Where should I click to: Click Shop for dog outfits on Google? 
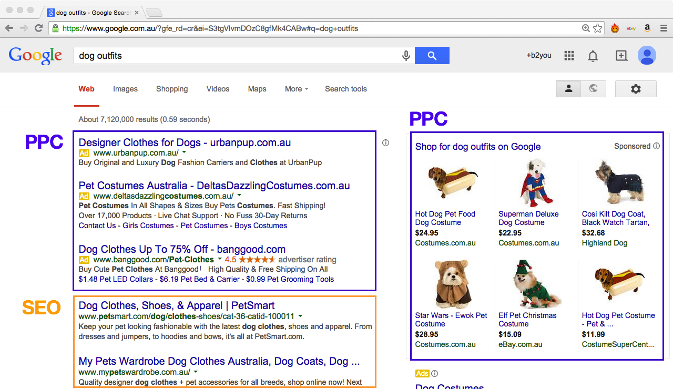pyautogui.click(x=478, y=147)
